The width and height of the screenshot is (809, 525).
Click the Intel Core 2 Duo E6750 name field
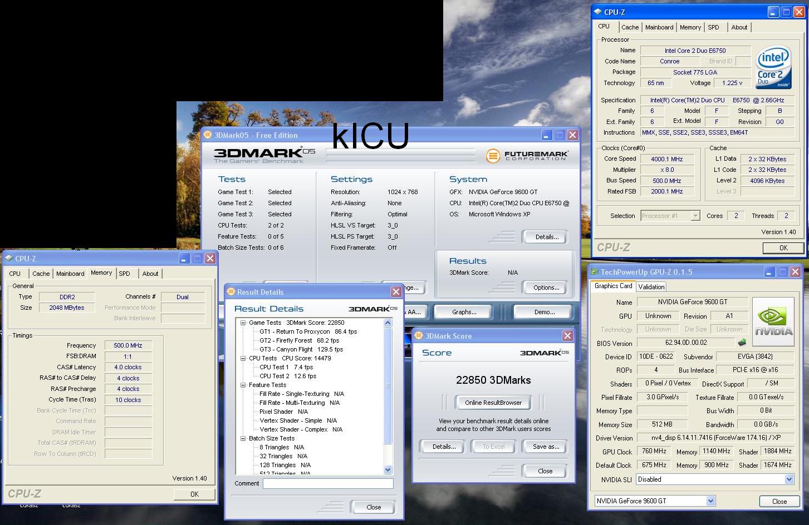[x=695, y=51]
